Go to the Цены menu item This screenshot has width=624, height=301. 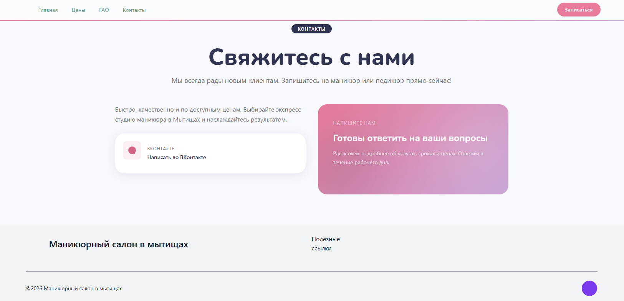click(78, 10)
